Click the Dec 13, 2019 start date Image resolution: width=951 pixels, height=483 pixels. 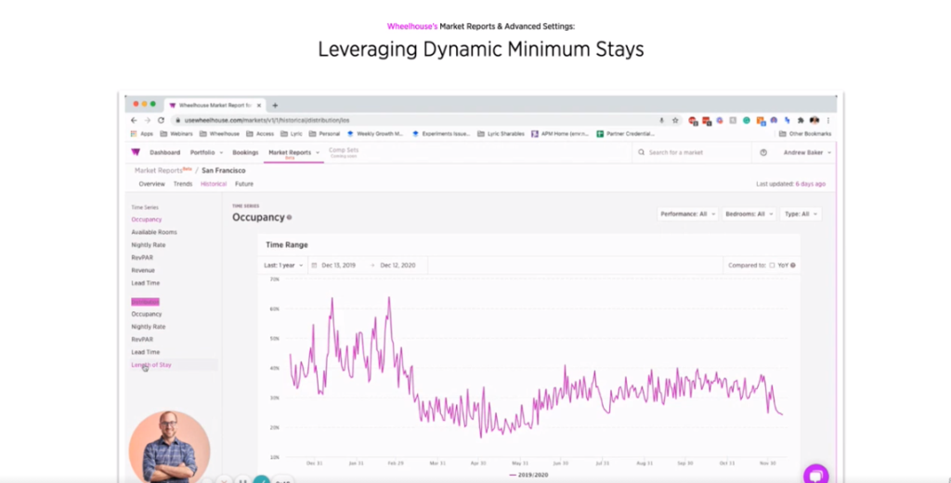[338, 265]
